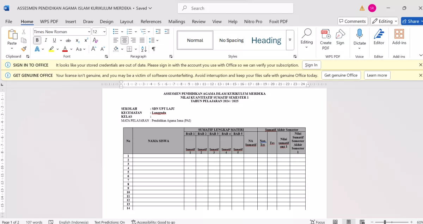Image resolution: width=423 pixels, height=224 pixels.
Task: Open the Review tab
Action: 199,21
